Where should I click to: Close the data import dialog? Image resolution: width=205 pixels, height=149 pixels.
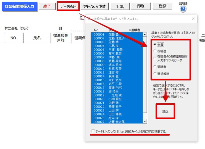[193, 19]
